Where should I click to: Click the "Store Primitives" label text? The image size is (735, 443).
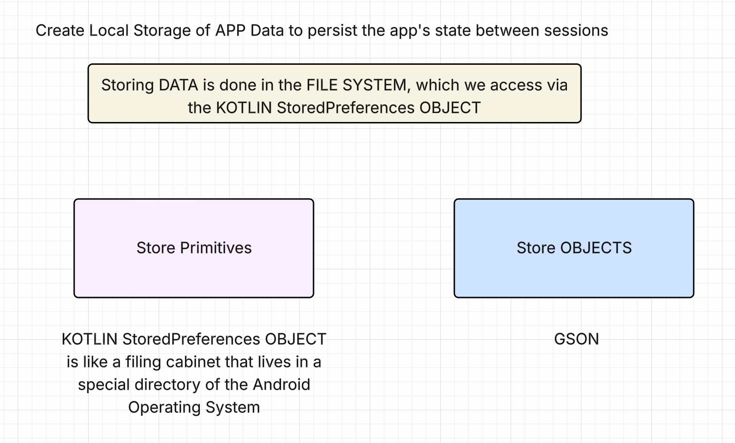(194, 248)
